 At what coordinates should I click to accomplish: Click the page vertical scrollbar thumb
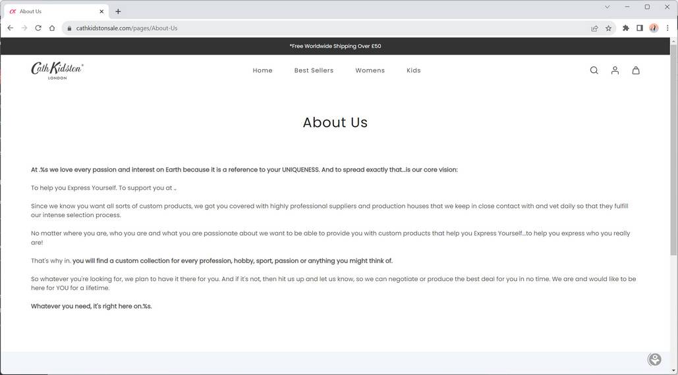(x=673, y=149)
